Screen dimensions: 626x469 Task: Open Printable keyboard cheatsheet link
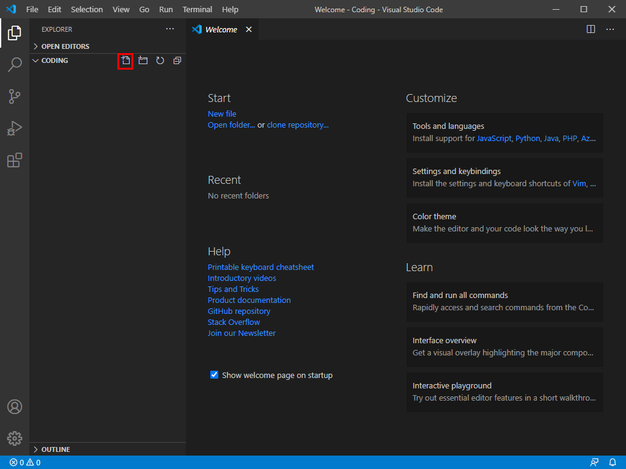click(260, 267)
